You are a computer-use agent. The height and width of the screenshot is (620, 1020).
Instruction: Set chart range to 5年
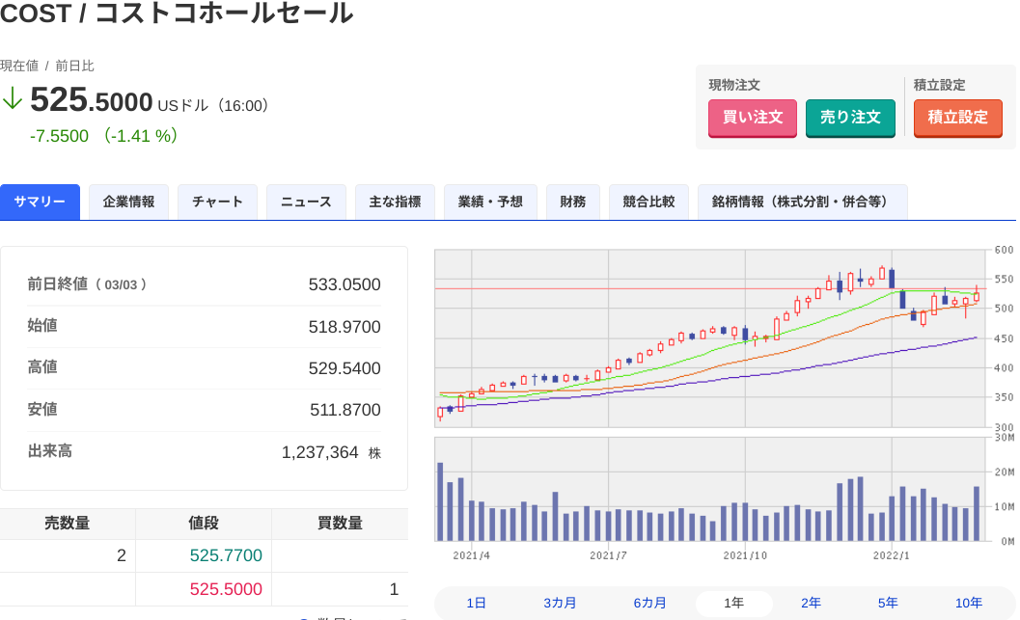(888, 603)
